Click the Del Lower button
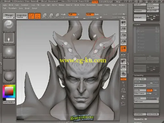 click(x=140, y=85)
